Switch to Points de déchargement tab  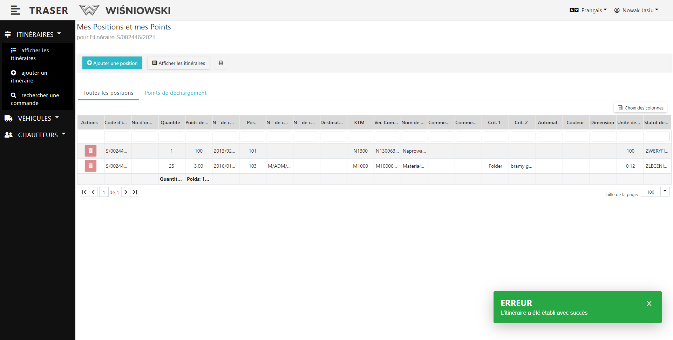pyautogui.click(x=176, y=93)
